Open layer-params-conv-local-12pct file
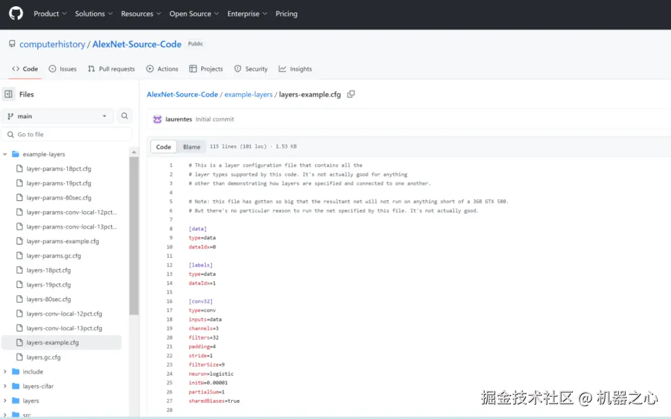 tap(71, 212)
